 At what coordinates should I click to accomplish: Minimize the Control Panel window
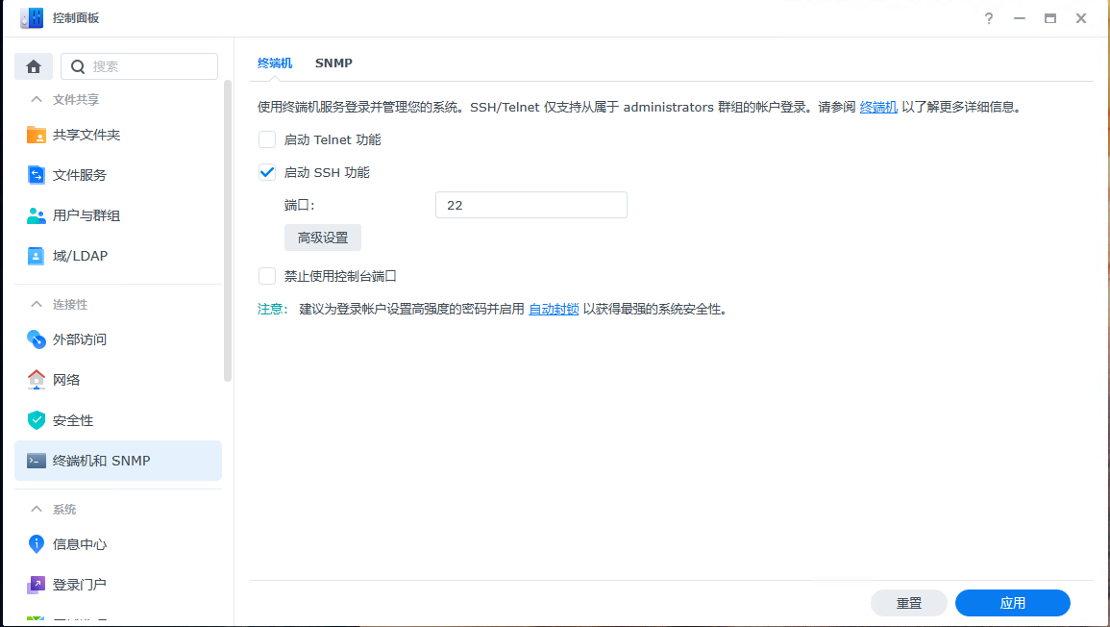1020,18
